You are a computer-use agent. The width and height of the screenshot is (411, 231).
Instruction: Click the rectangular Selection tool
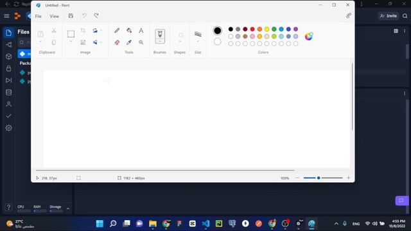pos(71,34)
